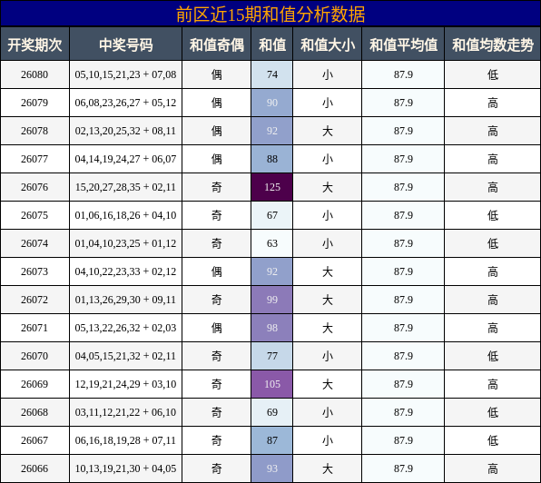The height and width of the screenshot is (483, 541).
Task: Click numbers 05,13,22,26,32 + 02,03
Action: 125,328
